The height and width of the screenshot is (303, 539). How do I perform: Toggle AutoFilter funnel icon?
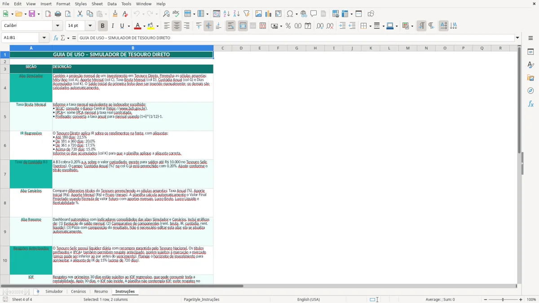tap(246, 14)
